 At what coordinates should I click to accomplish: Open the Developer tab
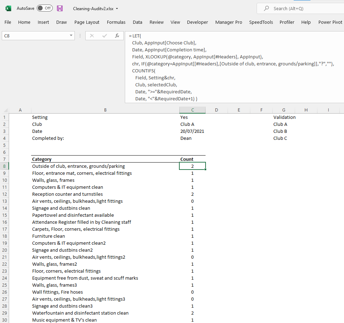(197, 22)
